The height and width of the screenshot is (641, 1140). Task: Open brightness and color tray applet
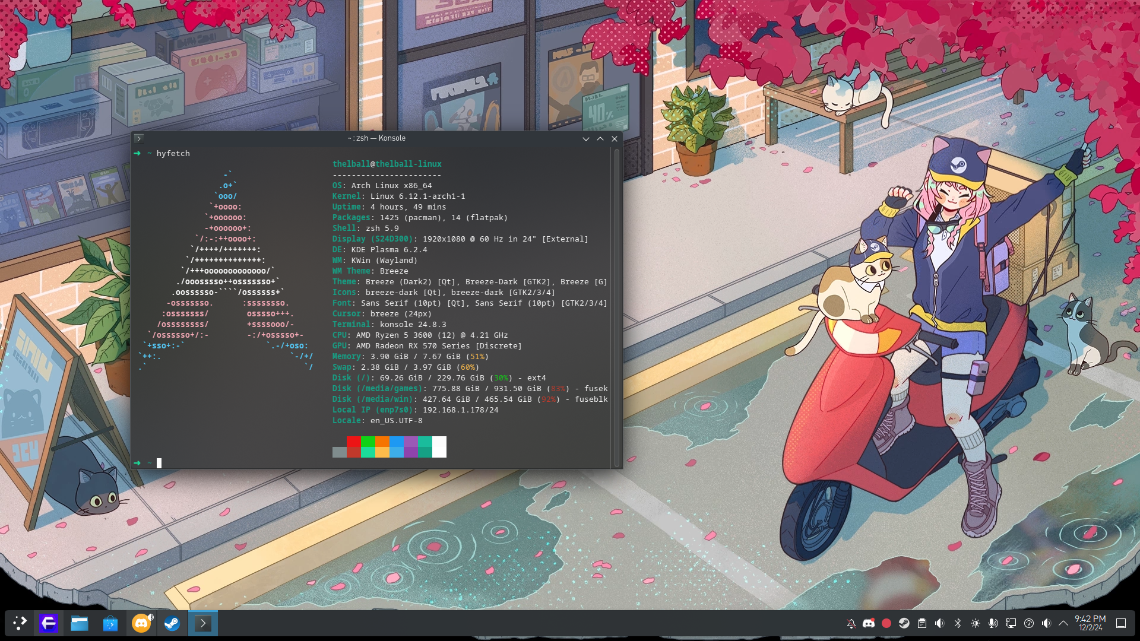pos(976,623)
